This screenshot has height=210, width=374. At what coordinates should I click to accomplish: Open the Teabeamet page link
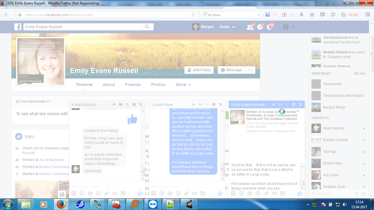pos(332,84)
